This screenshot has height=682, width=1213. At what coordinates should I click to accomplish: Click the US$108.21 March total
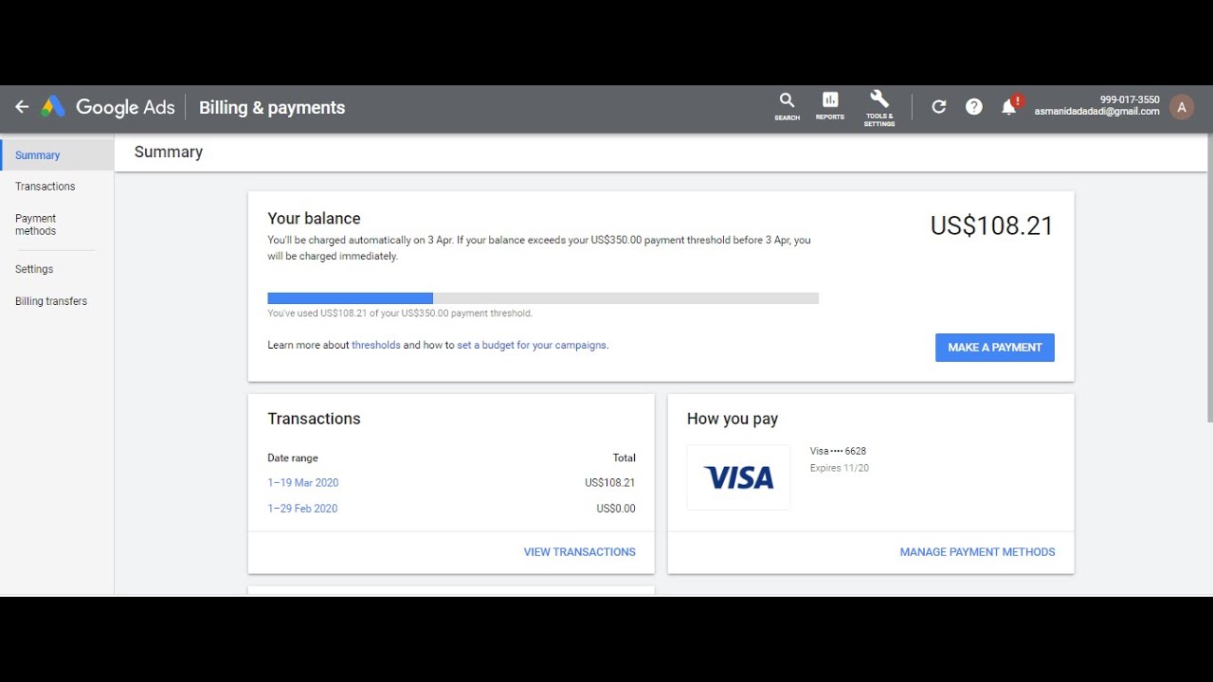click(x=610, y=483)
